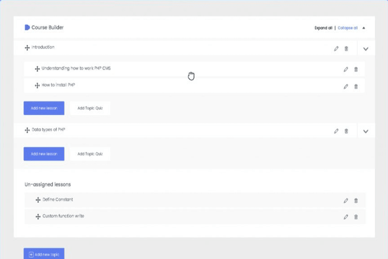Click 'Add Topic Quiz' under Data types of PHP
The width and height of the screenshot is (388, 259).
point(90,154)
